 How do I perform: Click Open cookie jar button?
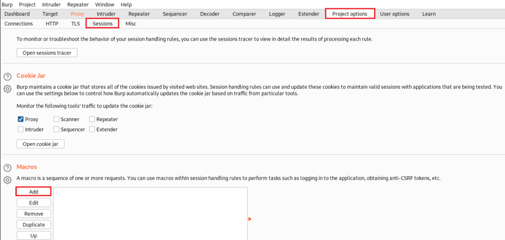click(x=41, y=144)
